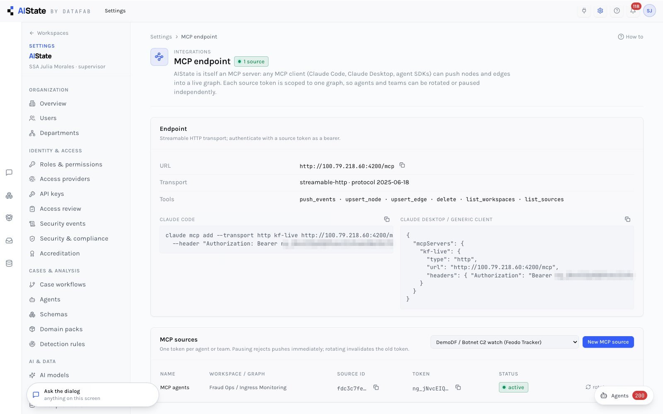Create a New MCP source
Viewport: 663px width, 414px height.
click(x=608, y=342)
